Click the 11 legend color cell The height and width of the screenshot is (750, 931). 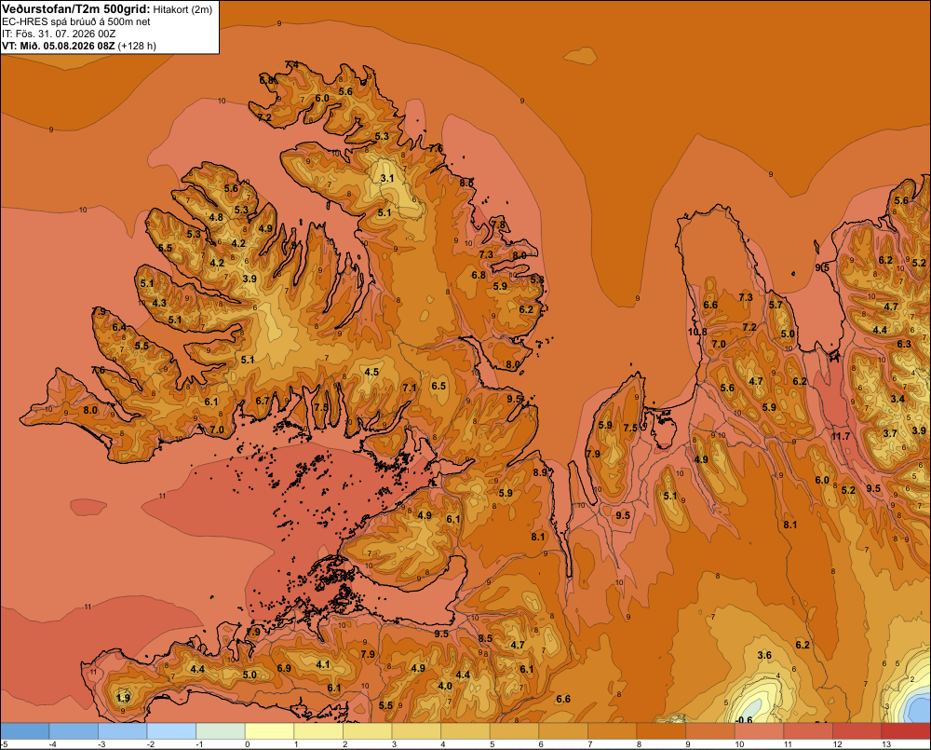(x=808, y=731)
